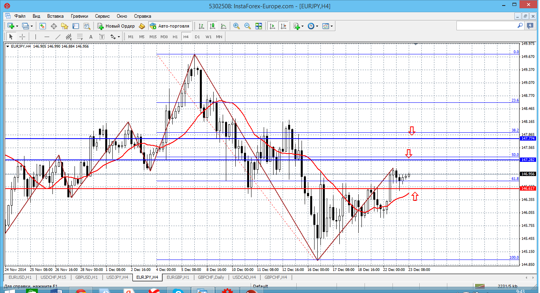
Task: Zoom out on the chart
Action: (248, 26)
